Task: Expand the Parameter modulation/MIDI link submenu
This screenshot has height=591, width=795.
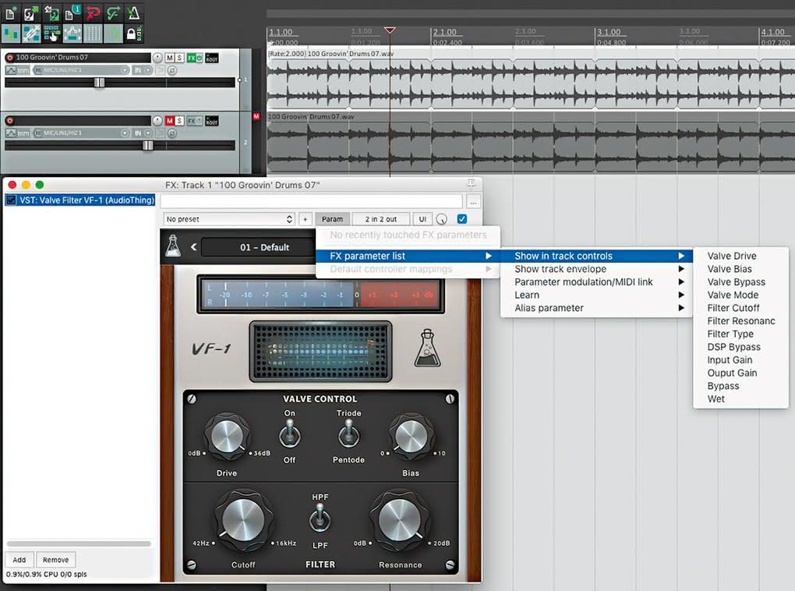Action: [596, 282]
